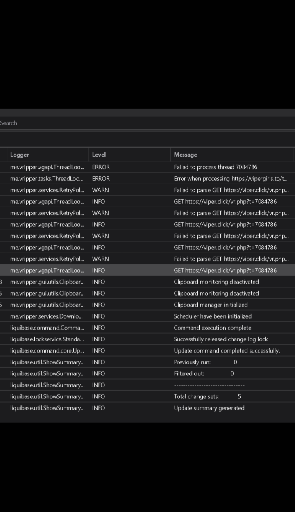Select 'Successfully released change log lock' entry
The width and height of the screenshot is (295, 512).
click(x=221, y=339)
